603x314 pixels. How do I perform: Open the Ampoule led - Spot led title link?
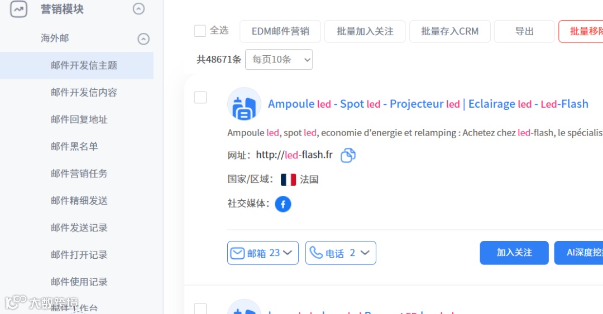(x=428, y=104)
